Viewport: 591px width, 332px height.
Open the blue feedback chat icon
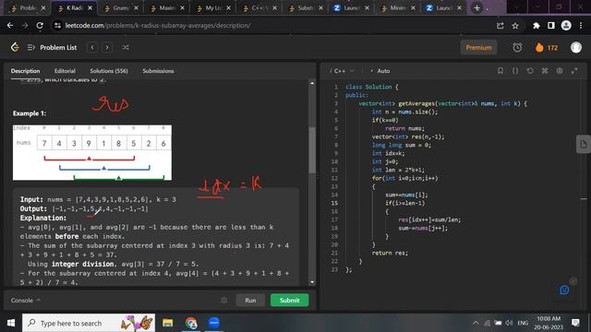564,290
